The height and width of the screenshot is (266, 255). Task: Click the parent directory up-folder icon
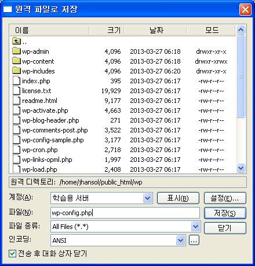coord(16,41)
